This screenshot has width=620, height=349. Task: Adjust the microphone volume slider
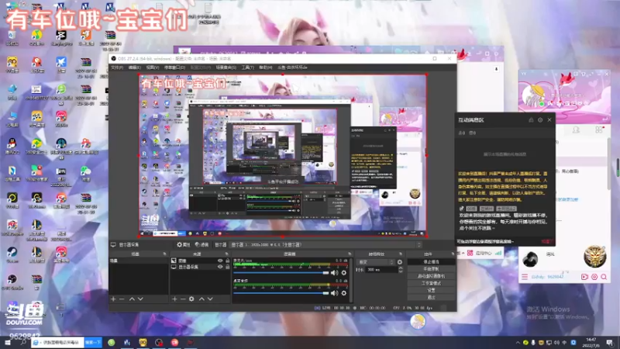281,273
